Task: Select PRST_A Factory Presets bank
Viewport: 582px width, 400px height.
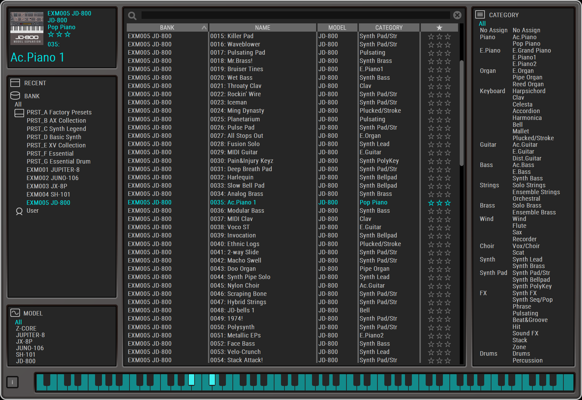Action: coord(59,112)
